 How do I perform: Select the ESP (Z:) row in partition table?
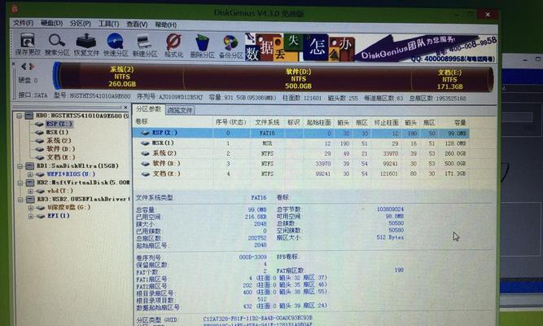pos(300,133)
